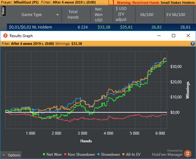Toggle the Net Won line in legend
Image resolution: width=196 pixels, height=159 pixels.
coord(52,155)
